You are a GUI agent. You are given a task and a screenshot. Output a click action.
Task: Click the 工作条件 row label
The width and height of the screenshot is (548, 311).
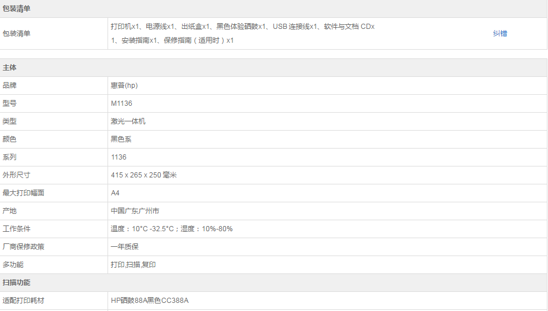(16, 229)
